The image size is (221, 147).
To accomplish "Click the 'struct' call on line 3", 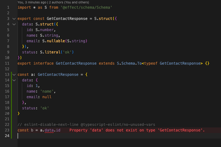I will (x=105, y=19).
